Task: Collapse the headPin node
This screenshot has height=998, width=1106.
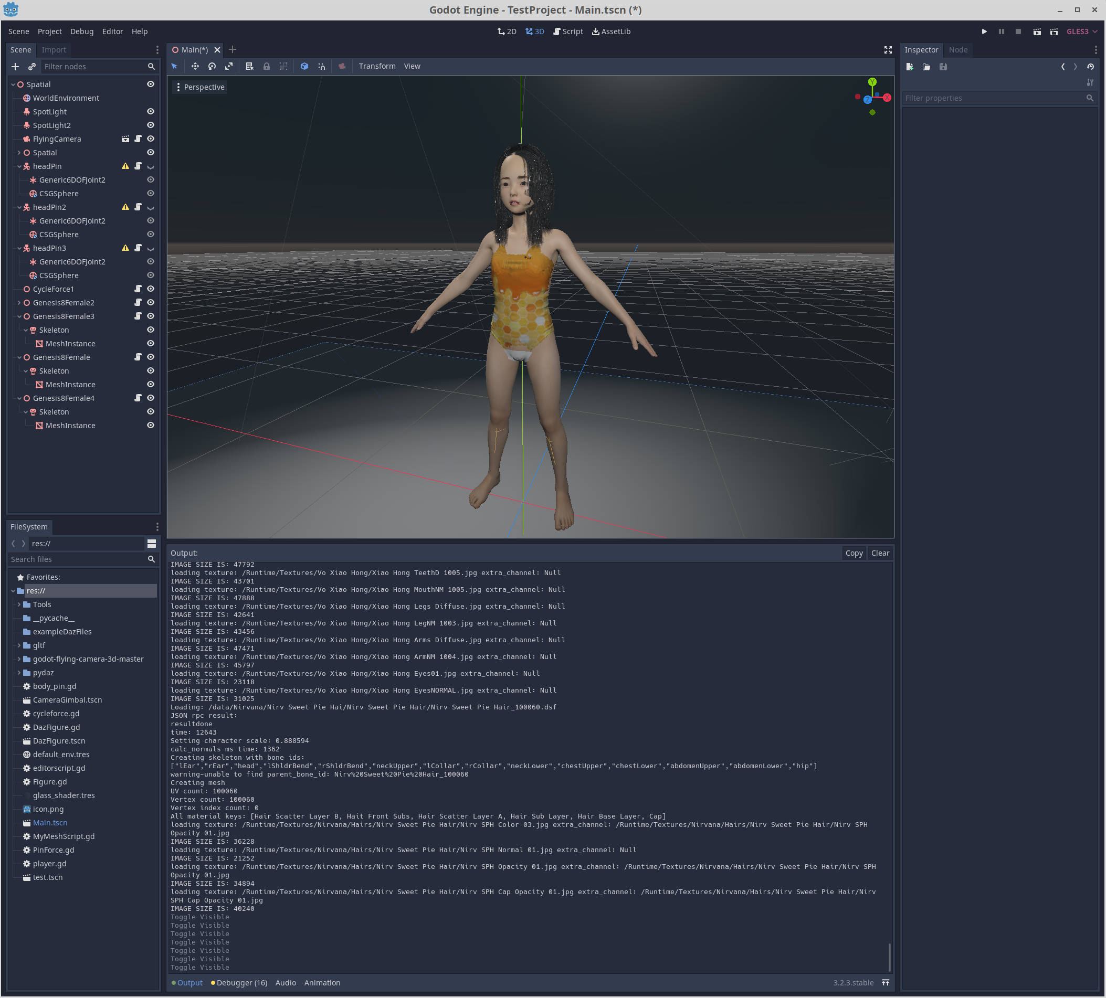Action: coord(19,166)
